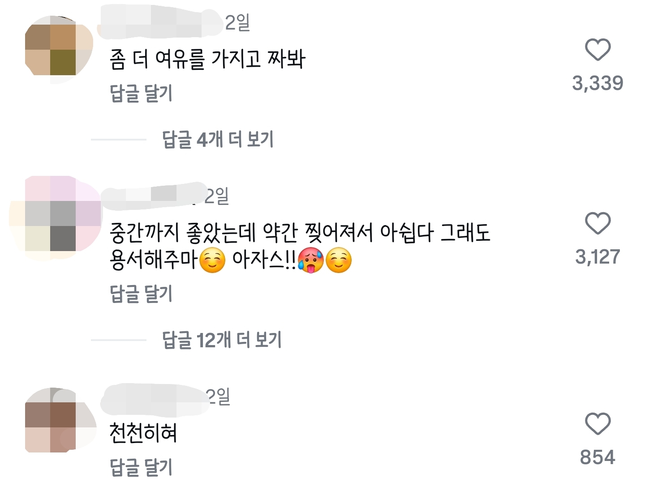
Task: Tap the 3,127 like count
Action: point(598,257)
